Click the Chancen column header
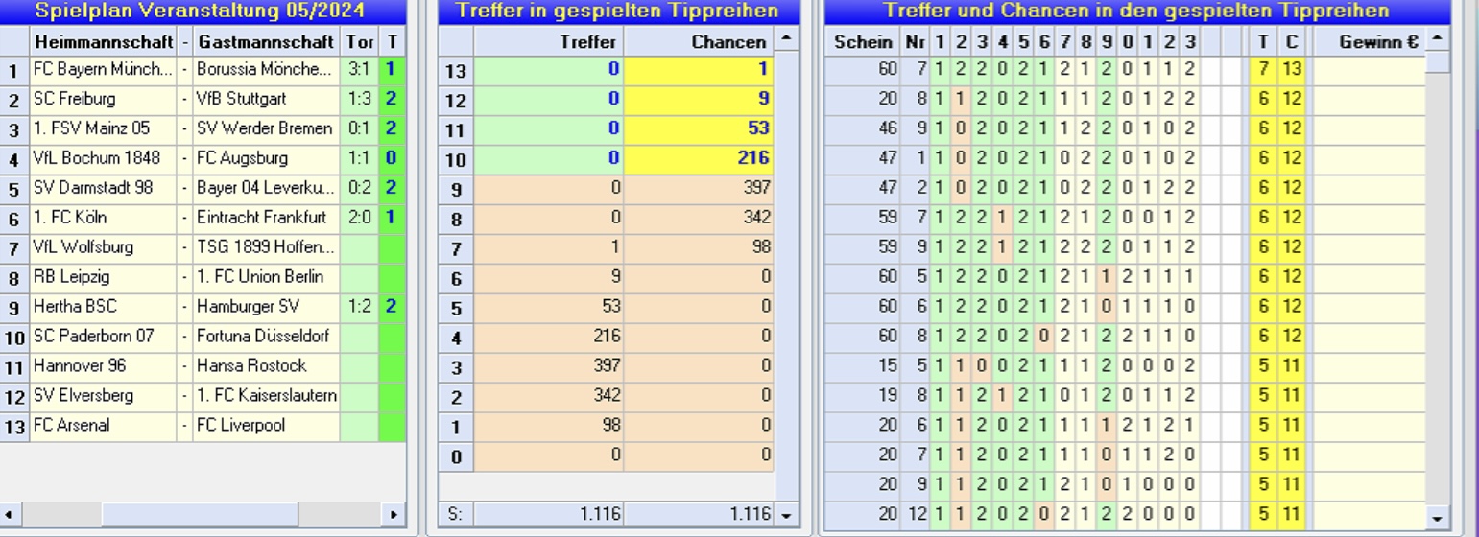 coord(699,41)
